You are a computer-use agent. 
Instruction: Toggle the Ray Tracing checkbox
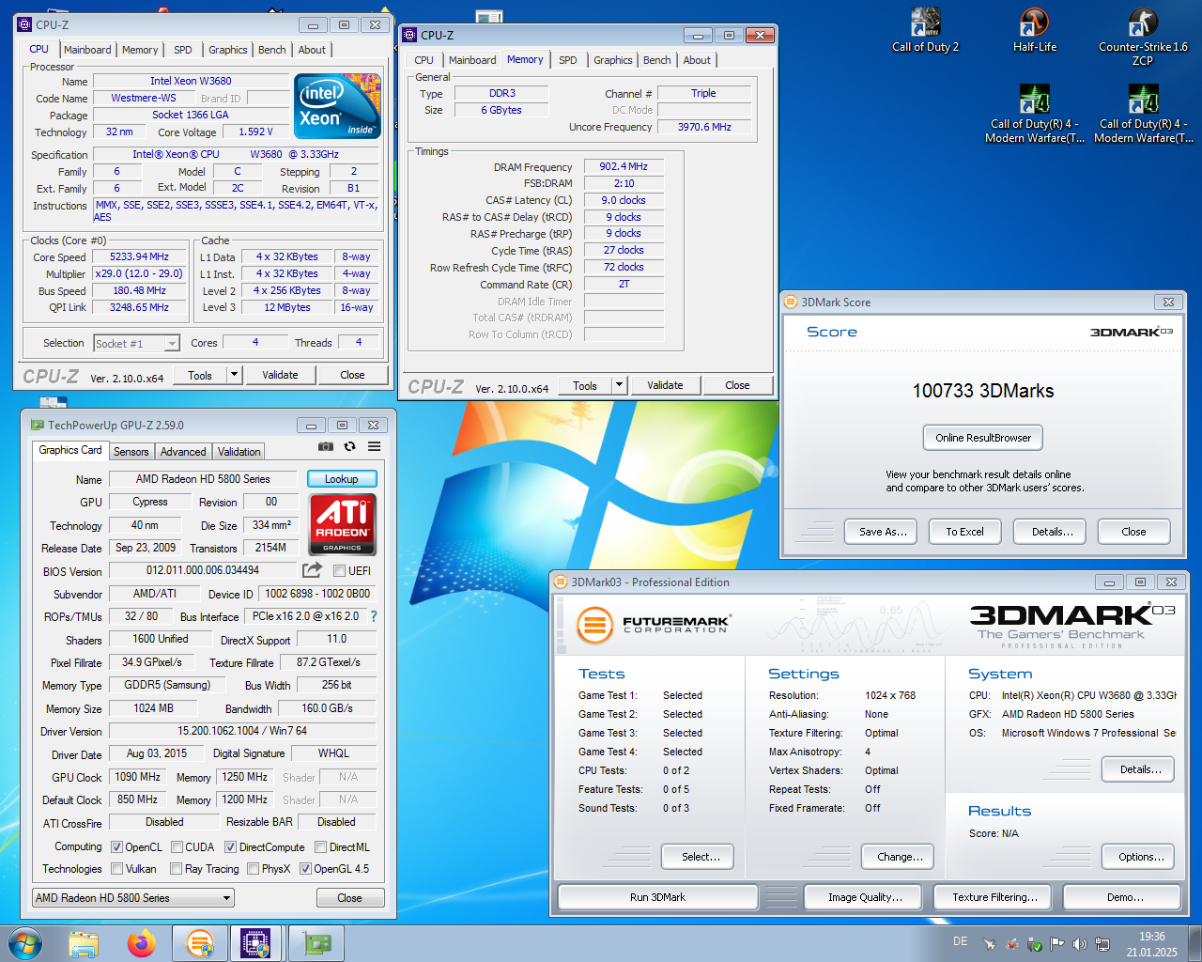click(x=177, y=869)
